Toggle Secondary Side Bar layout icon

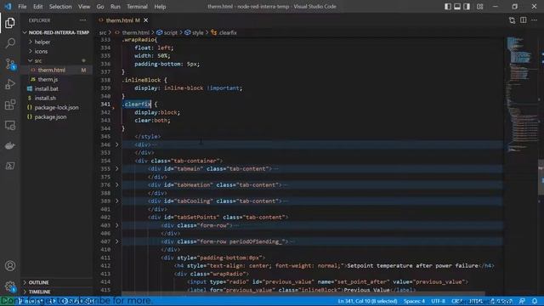(x=467, y=6)
